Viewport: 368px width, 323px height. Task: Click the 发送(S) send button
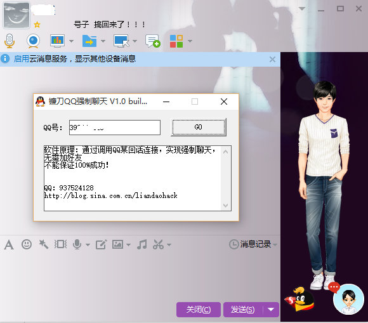coord(243,310)
